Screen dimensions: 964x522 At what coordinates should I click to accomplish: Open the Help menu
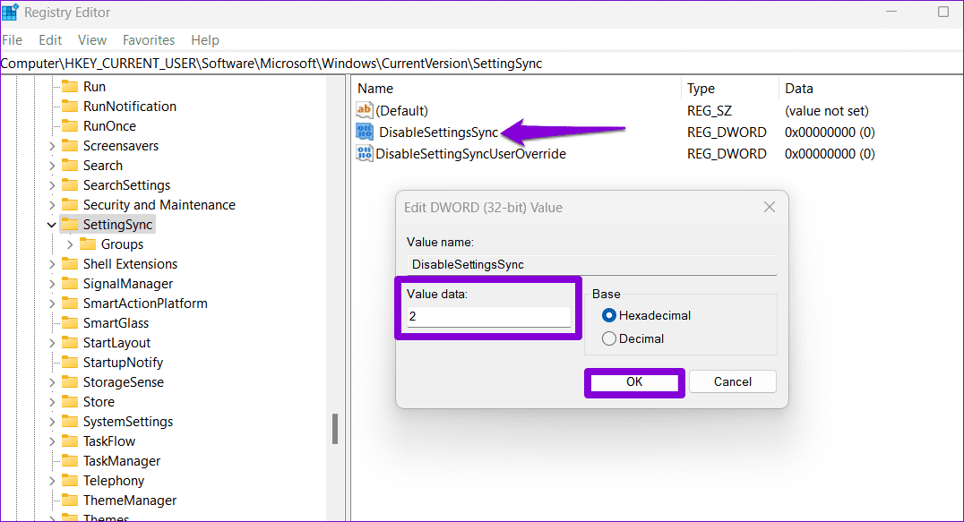tap(205, 40)
